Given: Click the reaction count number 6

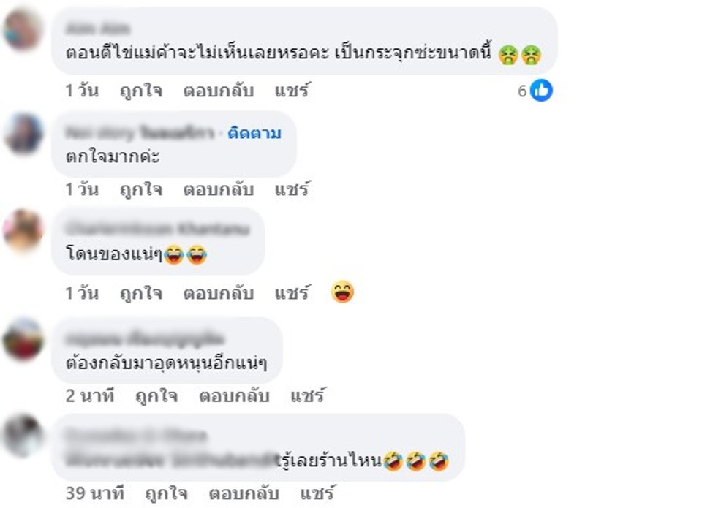Looking at the screenshot, I should [522, 91].
